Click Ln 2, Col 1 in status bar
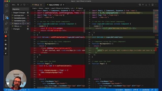 119,90
